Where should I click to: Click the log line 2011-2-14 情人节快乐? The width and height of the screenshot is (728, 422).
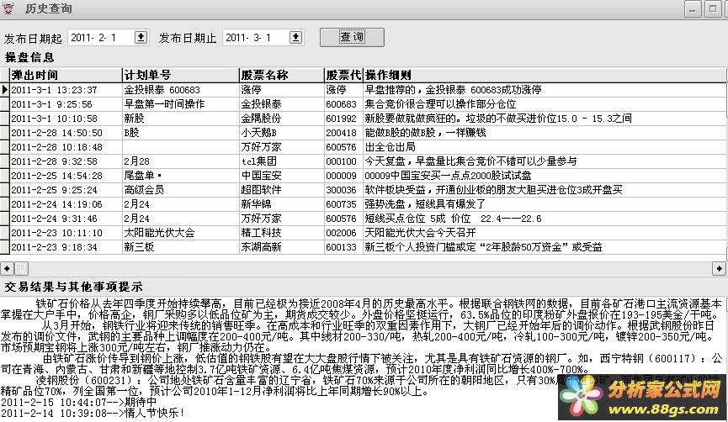tap(93, 413)
